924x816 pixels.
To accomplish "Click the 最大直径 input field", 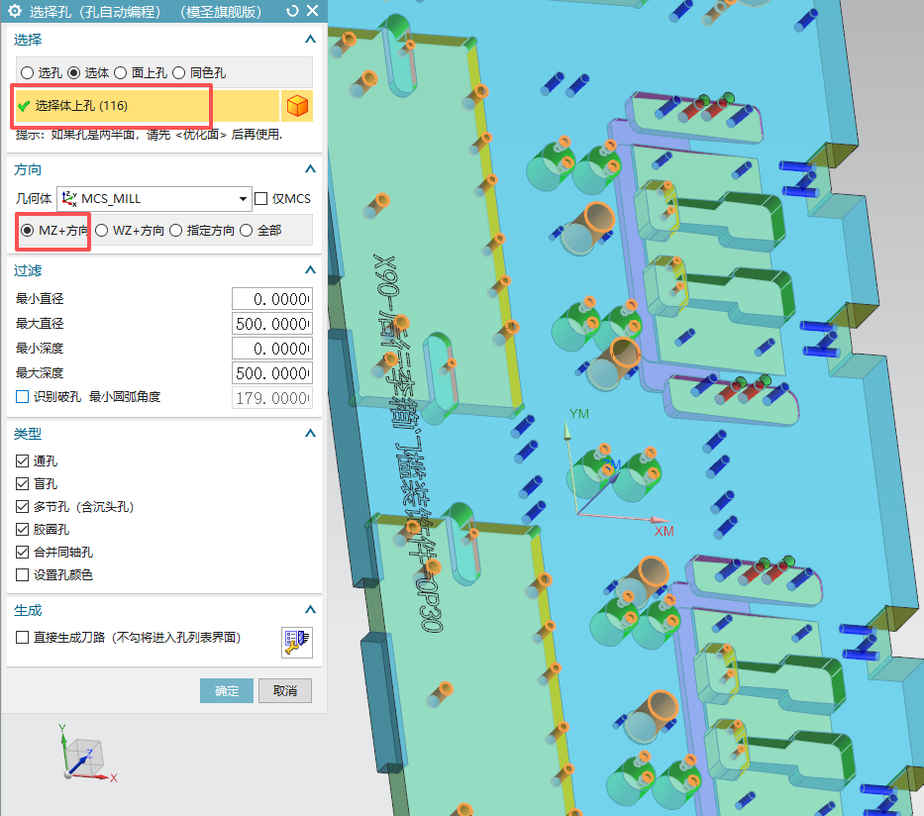I will (x=271, y=324).
